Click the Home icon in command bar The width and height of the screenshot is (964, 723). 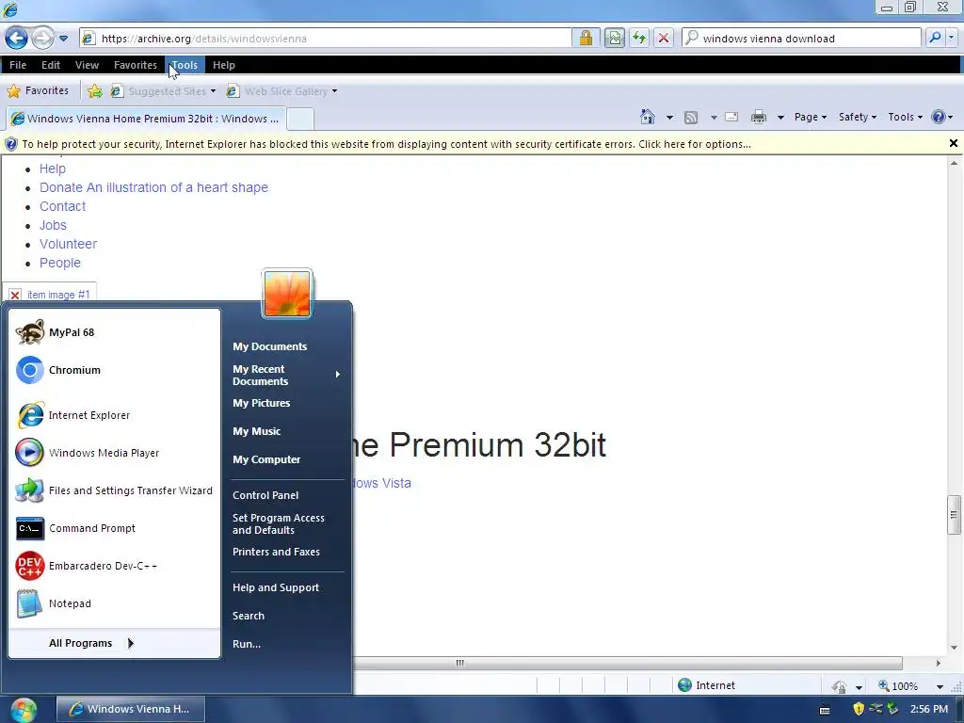pyautogui.click(x=648, y=117)
